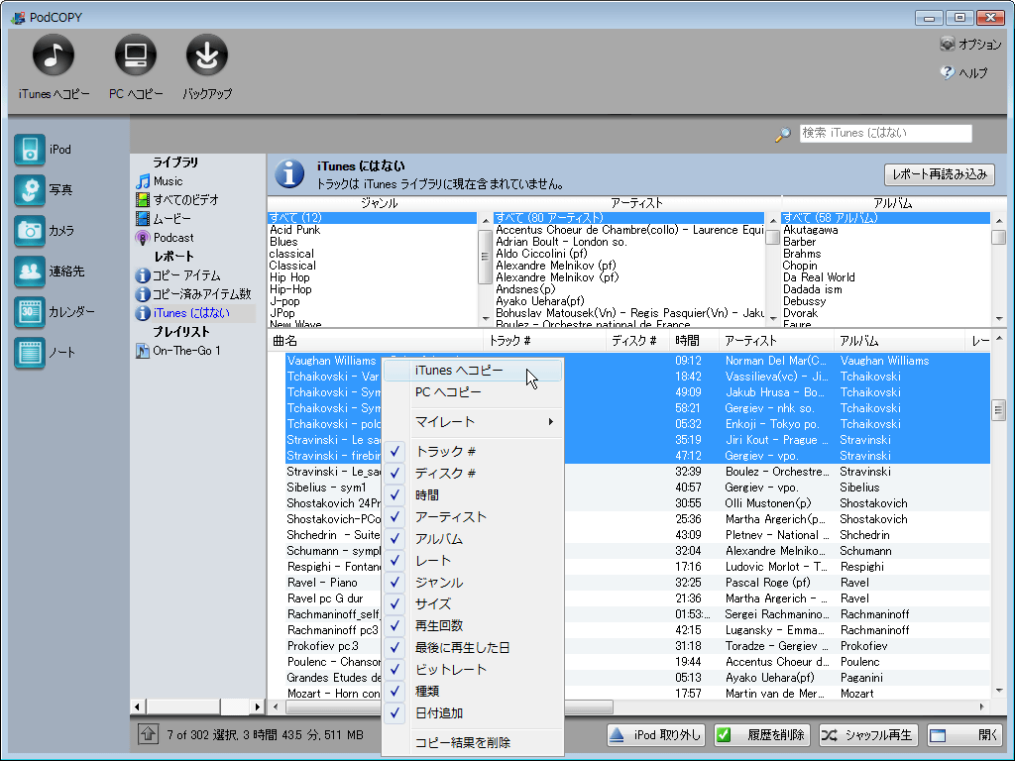
Task: Click the magnifier search icon
Action: pos(783,134)
